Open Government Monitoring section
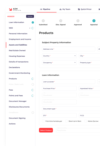 [19, 73]
